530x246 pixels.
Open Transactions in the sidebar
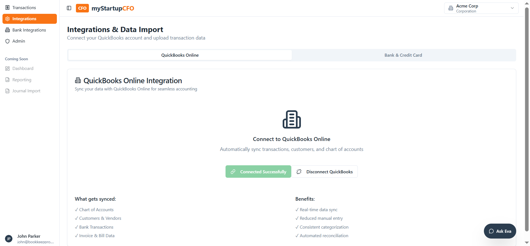click(x=30, y=7)
